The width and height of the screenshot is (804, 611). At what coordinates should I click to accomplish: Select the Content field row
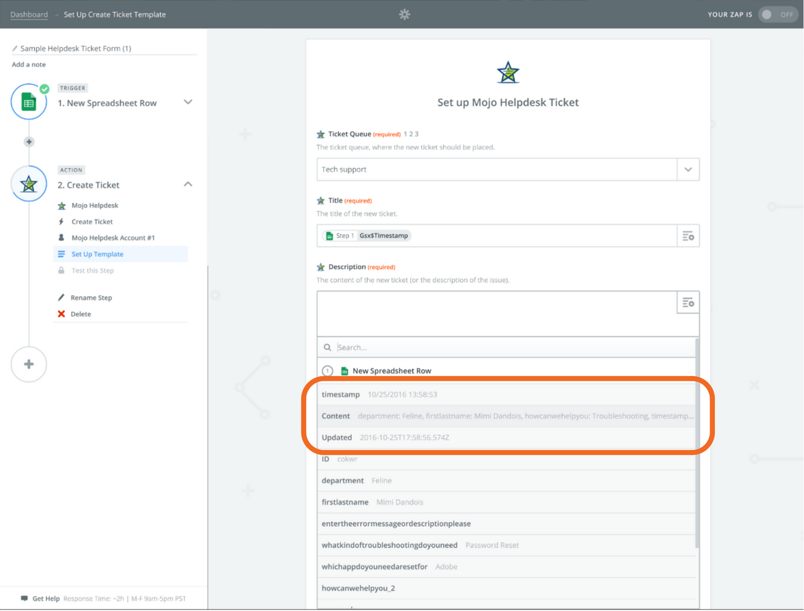(506, 416)
